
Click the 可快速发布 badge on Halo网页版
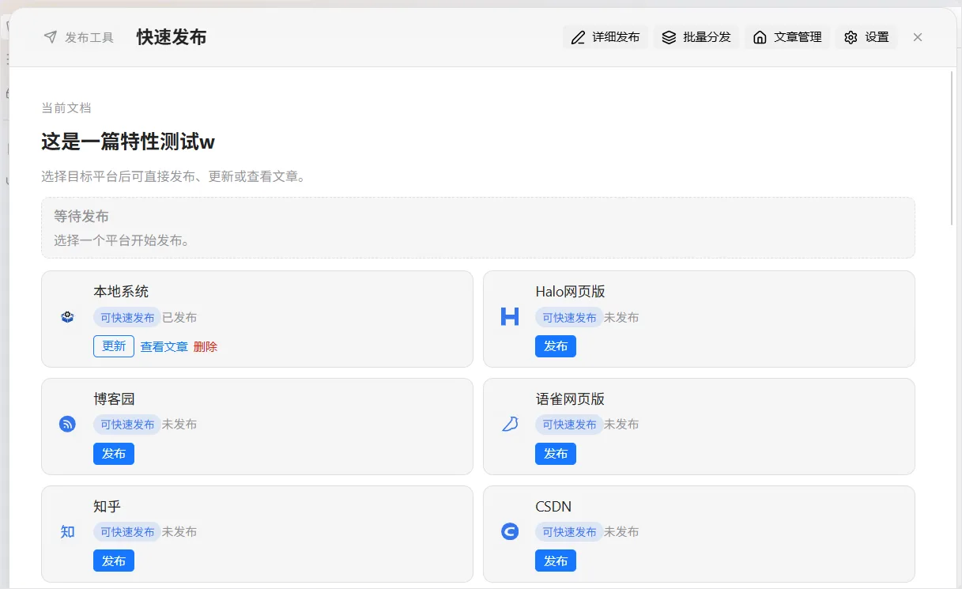coord(569,317)
